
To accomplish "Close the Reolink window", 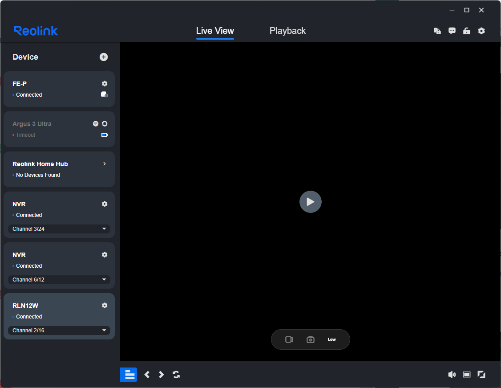I will pos(481,10).
